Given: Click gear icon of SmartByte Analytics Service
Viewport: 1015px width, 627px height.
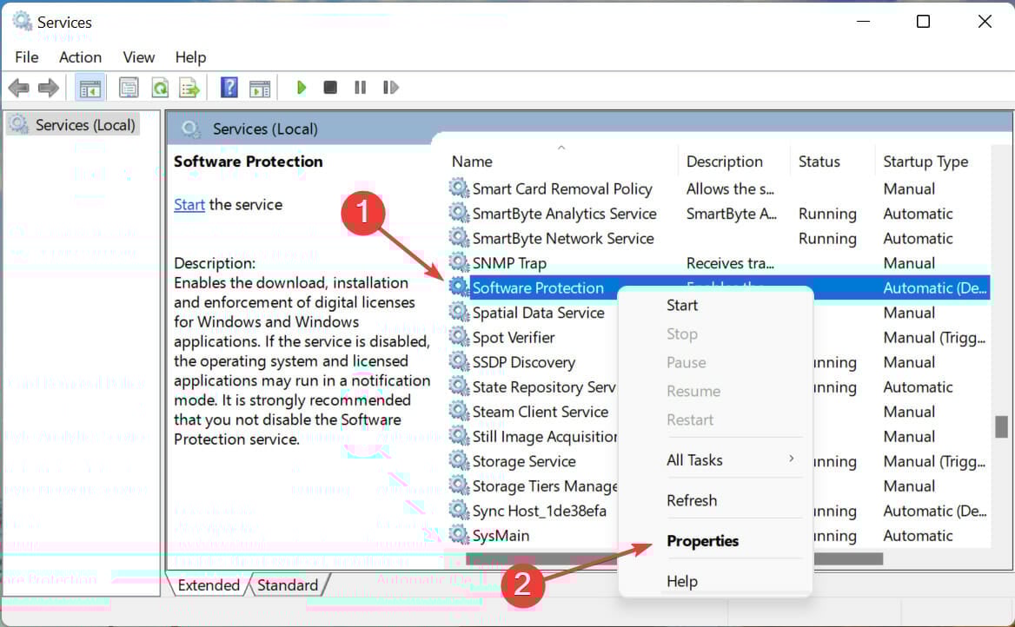Looking at the screenshot, I should pyautogui.click(x=459, y=213).
